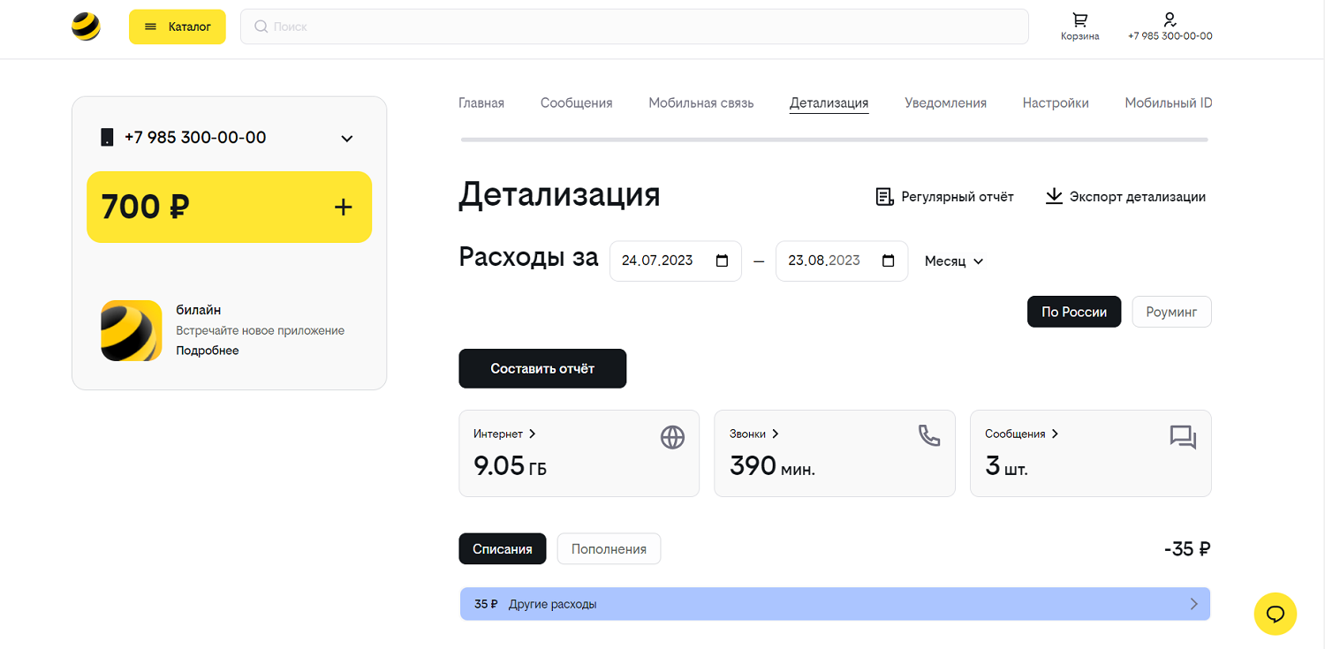Switch to the Сообщения tab
The image size is (1325, 649).
576,102
